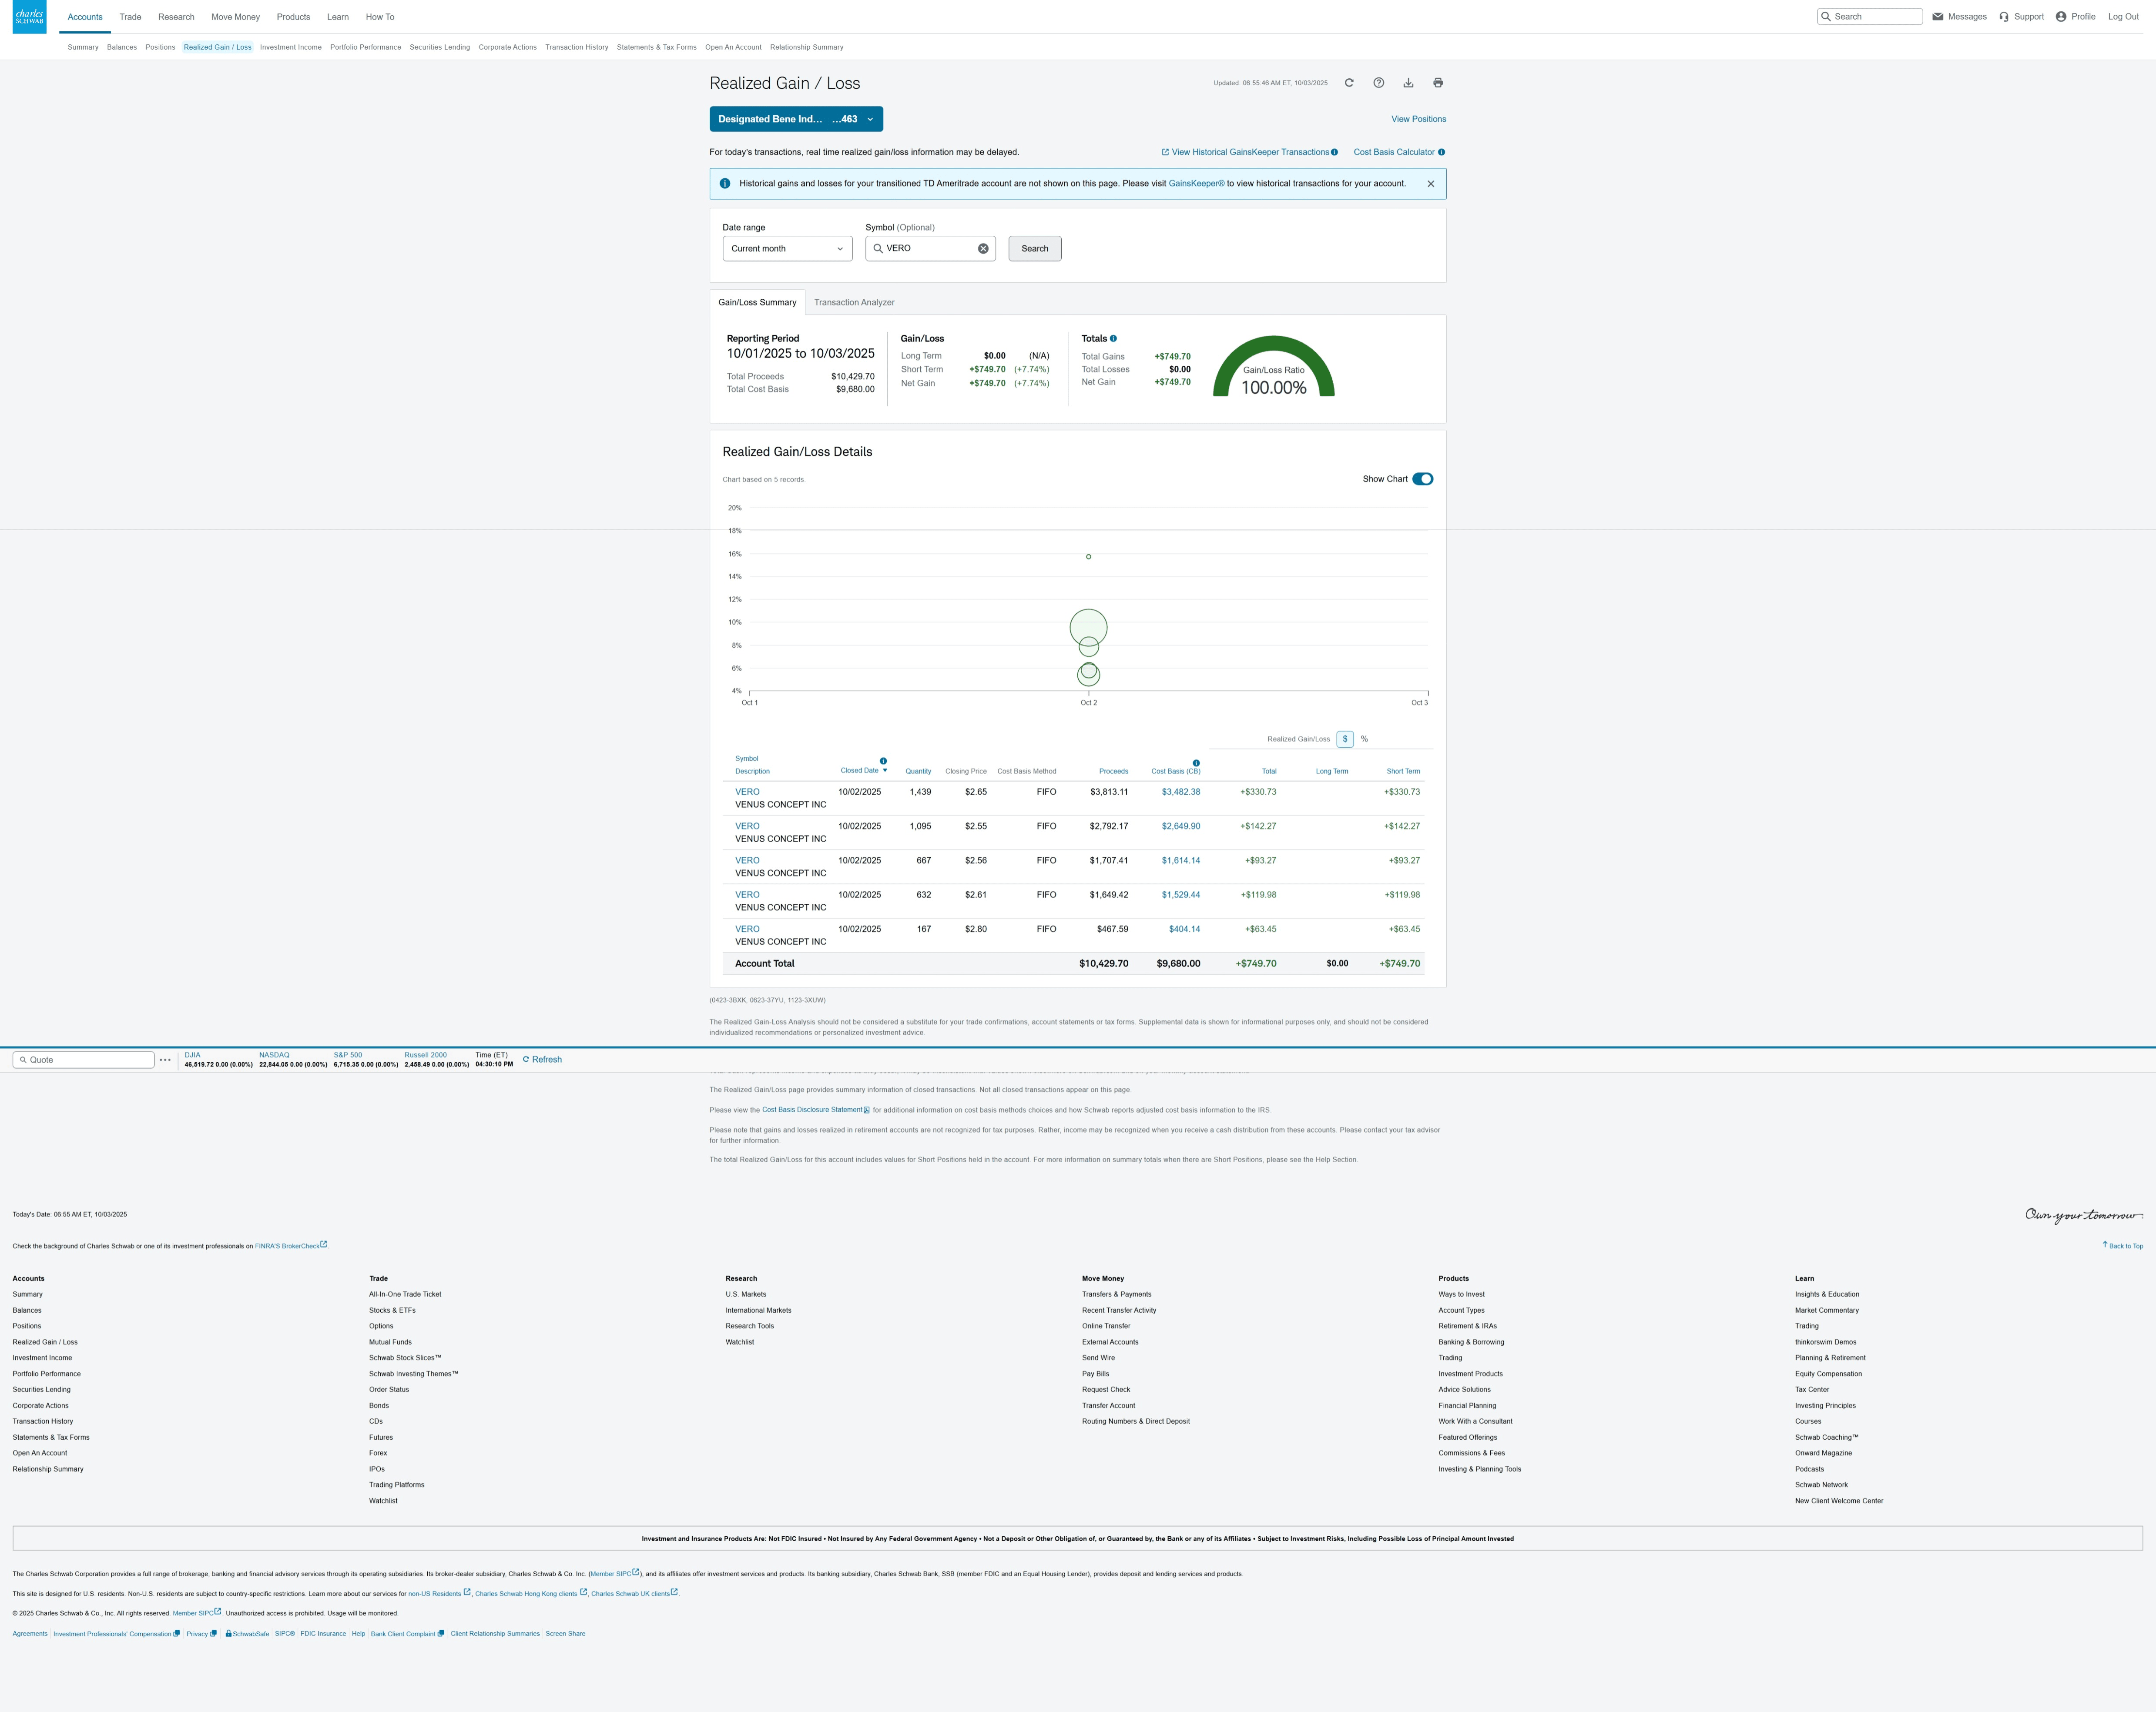This screenshot has height=1712, width=2156.
Task: Turn off the Show Chart toggle
Action: (x=1422, y=479)
